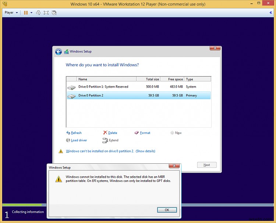
Task: Click the New starburst icon
Action: click(x=172, y=133)
